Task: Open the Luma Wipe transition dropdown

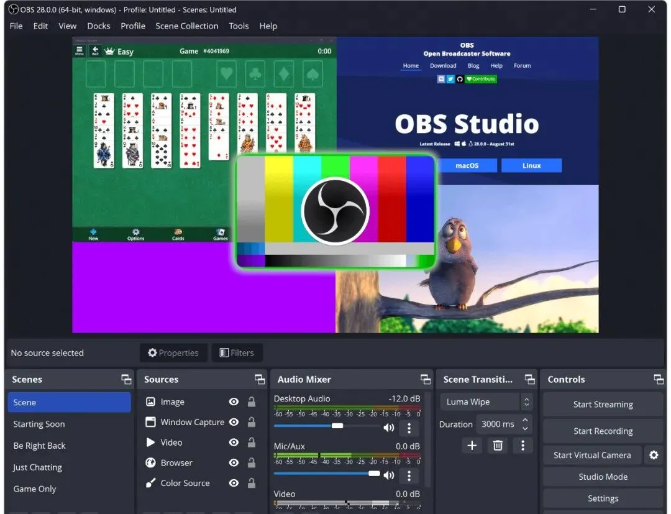Action: (486, 402)
